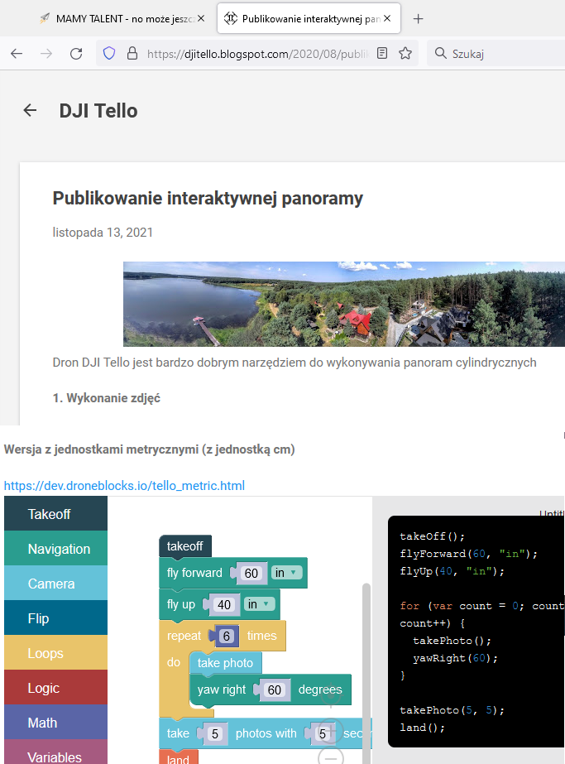
Task: Open reader view from the address bar
Action: [381, 54]
